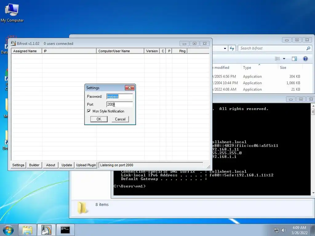Open Explorer help icon

pos(305,59)
